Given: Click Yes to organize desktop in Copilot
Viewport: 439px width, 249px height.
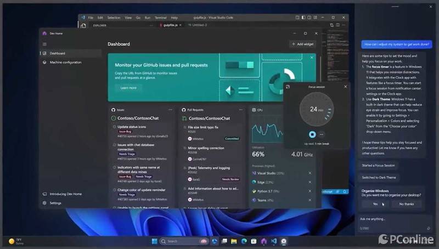Looking at the screenshot, I should 376,204.
